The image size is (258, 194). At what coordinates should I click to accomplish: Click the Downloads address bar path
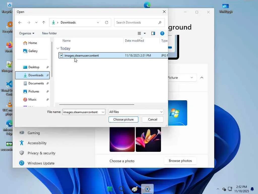tap(68, 22)
